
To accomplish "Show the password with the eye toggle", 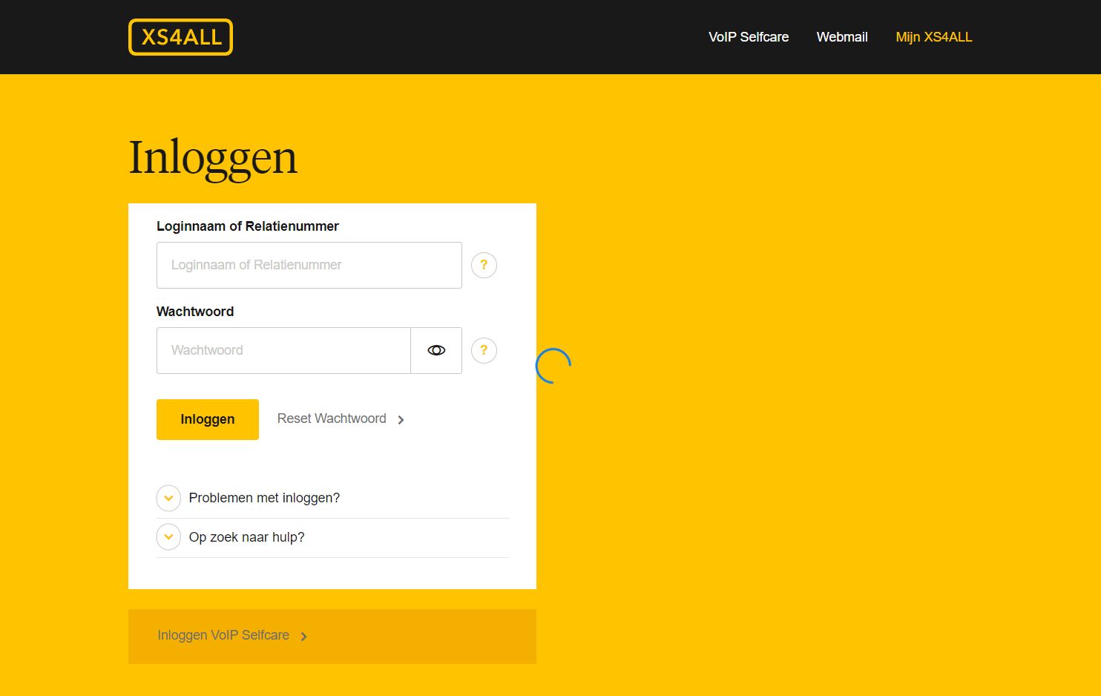I will coord(436,350).
